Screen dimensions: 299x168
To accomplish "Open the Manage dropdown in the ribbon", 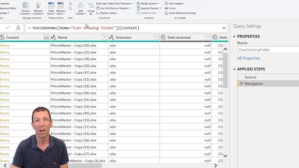I will 4,13.
